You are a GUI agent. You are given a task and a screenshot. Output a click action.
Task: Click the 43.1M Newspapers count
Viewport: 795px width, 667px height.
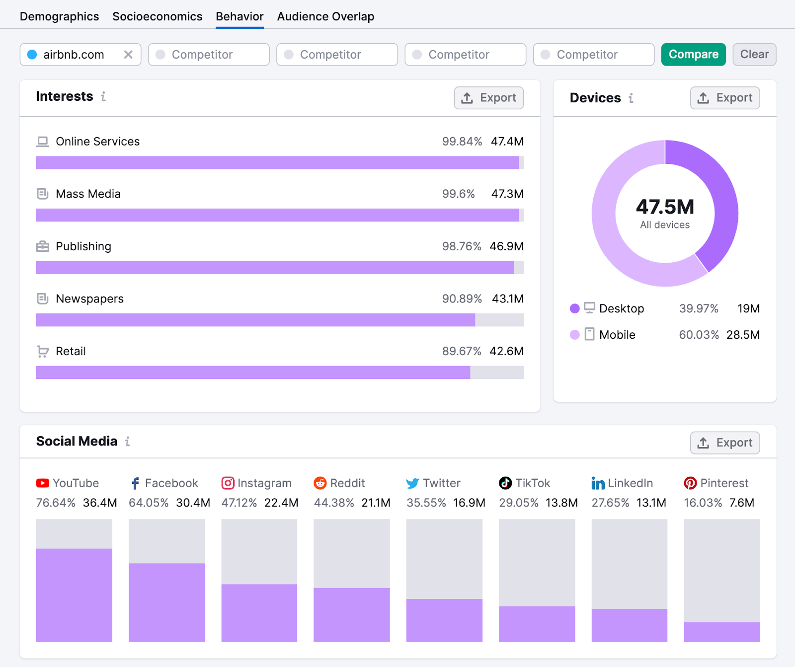(508, 298)
